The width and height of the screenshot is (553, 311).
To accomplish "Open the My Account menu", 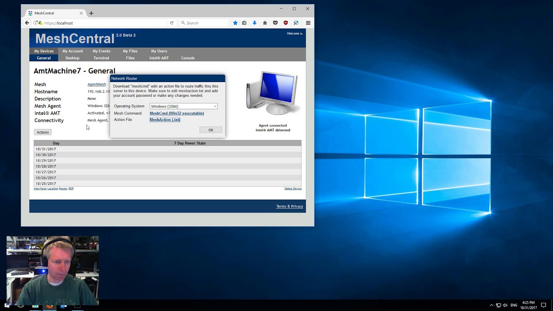I will coord(73,51).
